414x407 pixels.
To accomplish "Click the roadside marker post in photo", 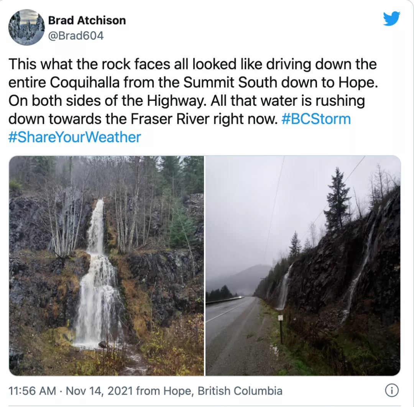I will pos(281,329).
